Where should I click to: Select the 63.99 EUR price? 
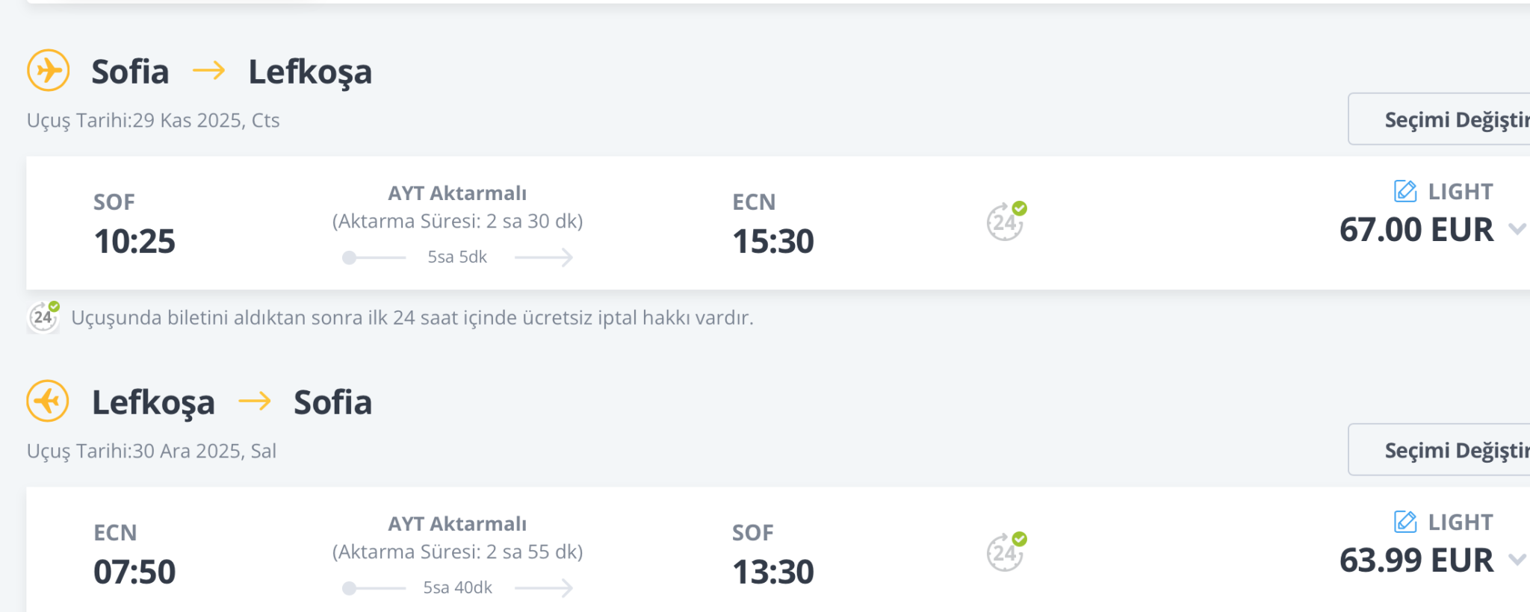coord(1416,561)
